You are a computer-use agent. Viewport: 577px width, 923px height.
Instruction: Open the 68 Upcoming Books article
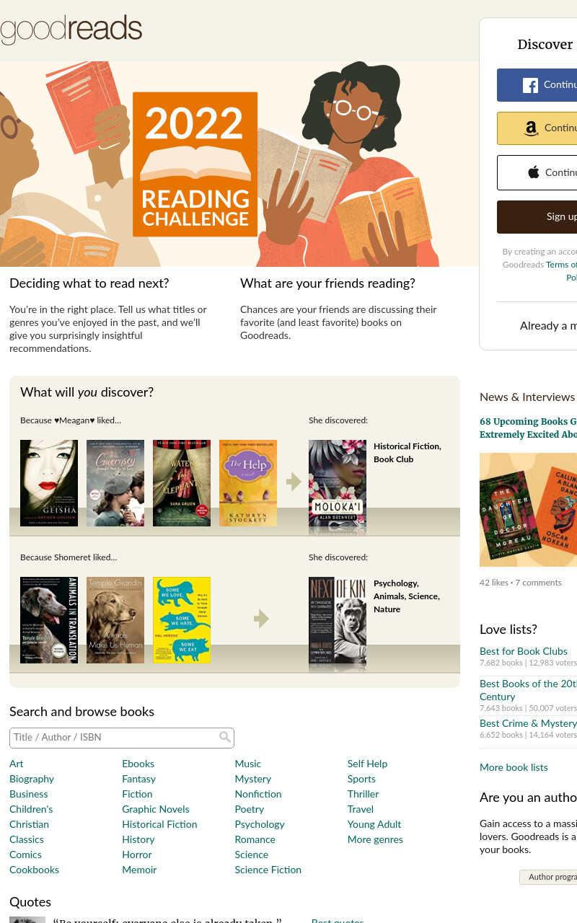point(528,428)
